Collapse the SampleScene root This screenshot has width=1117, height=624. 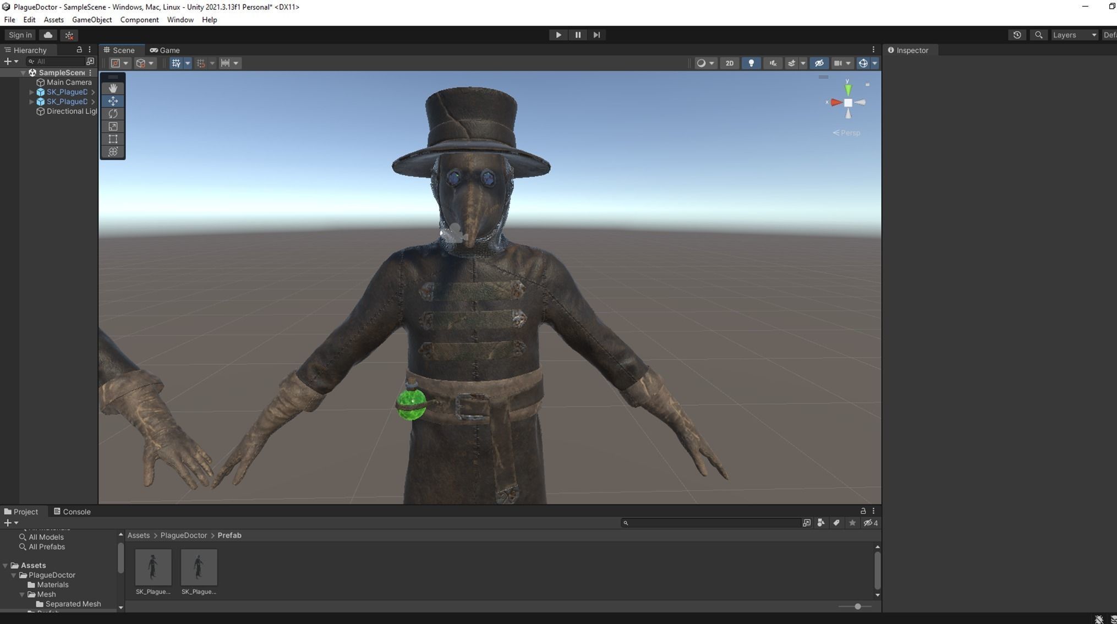click(23, 73)
